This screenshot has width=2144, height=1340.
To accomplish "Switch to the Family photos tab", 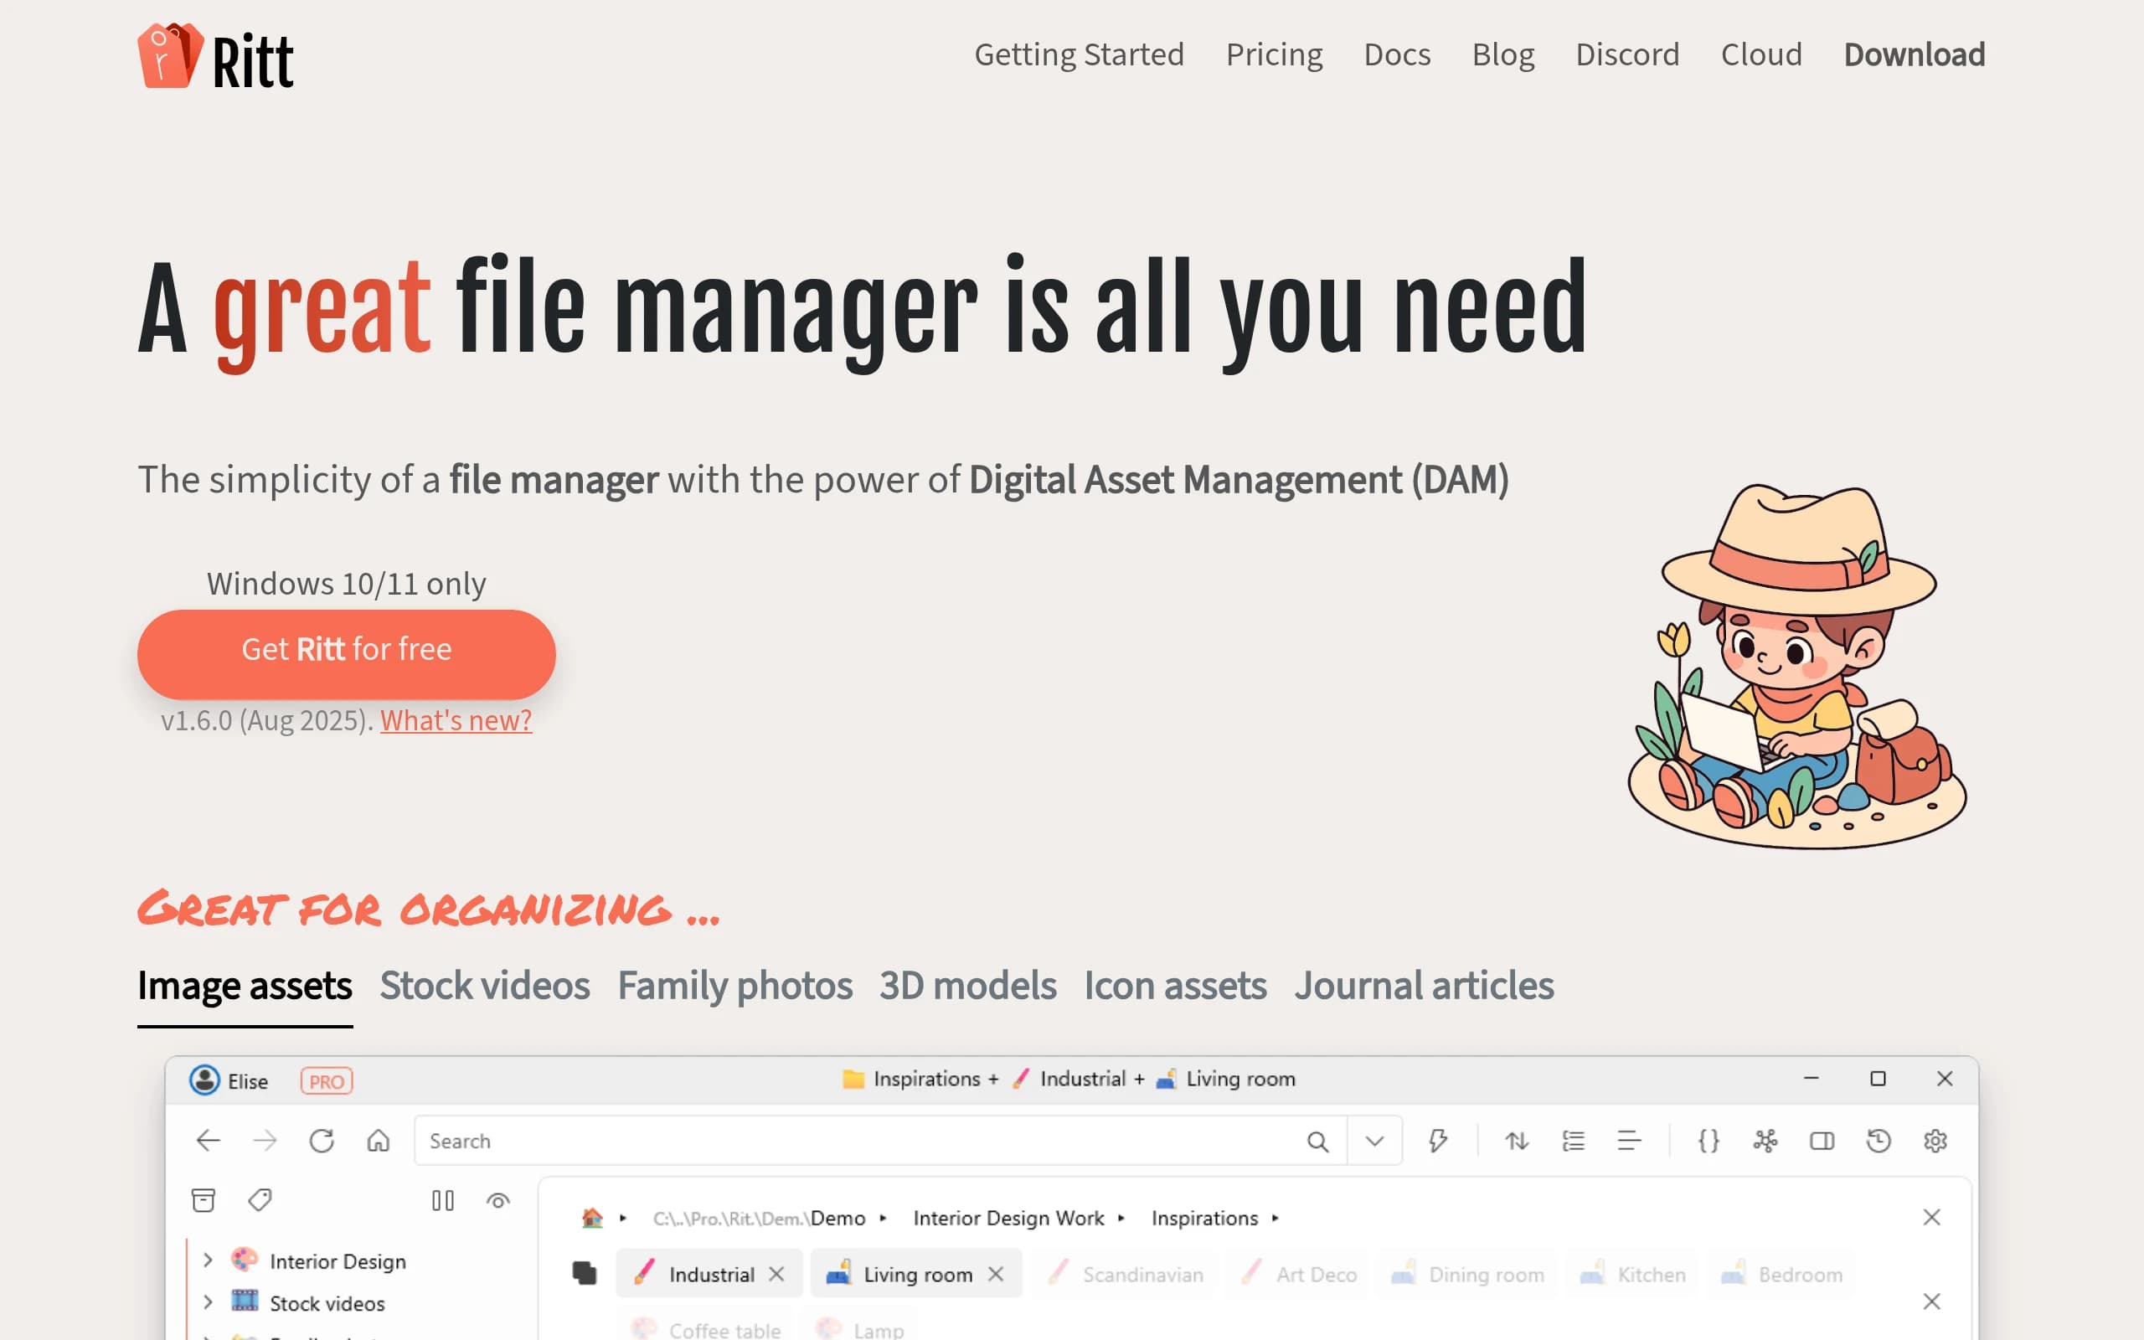I will (x=734, y=986).
